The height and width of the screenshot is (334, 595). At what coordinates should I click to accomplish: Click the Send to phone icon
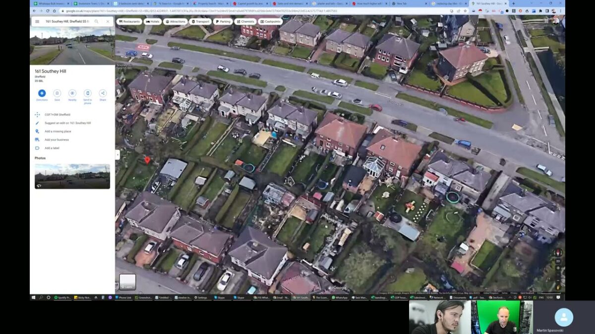click(x=87, y=94)
